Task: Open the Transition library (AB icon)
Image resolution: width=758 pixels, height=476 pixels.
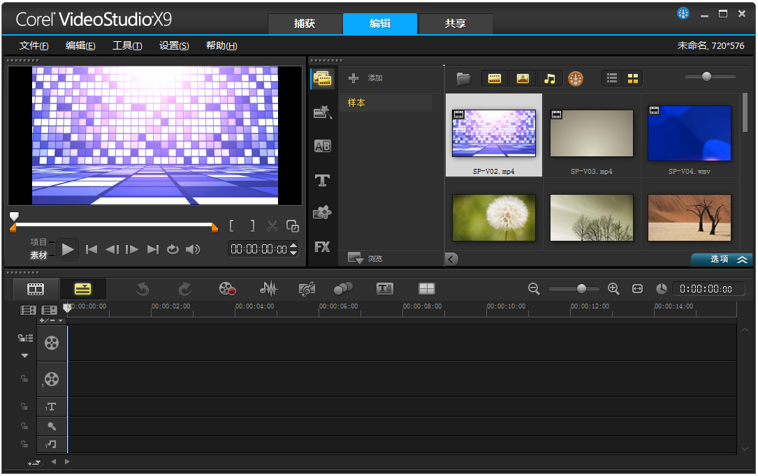Action: [x=323, y=146]
